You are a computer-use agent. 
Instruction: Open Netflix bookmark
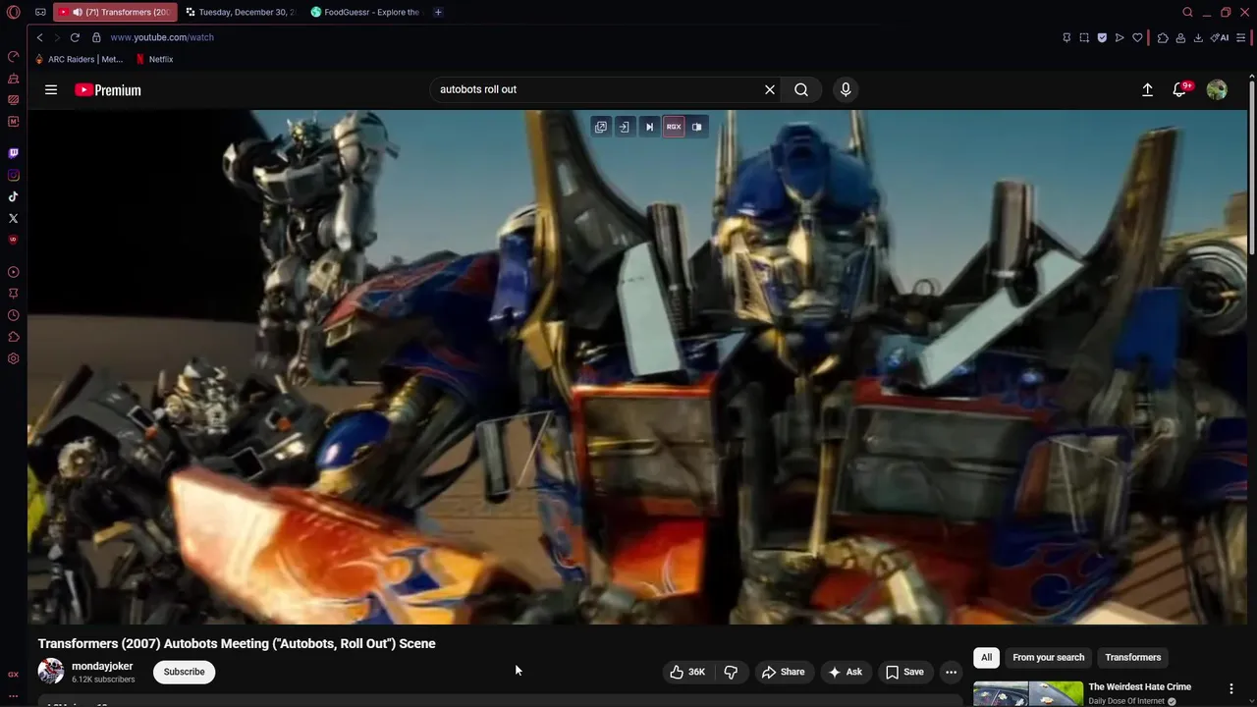pyautogui.click(x=154, y=59)
